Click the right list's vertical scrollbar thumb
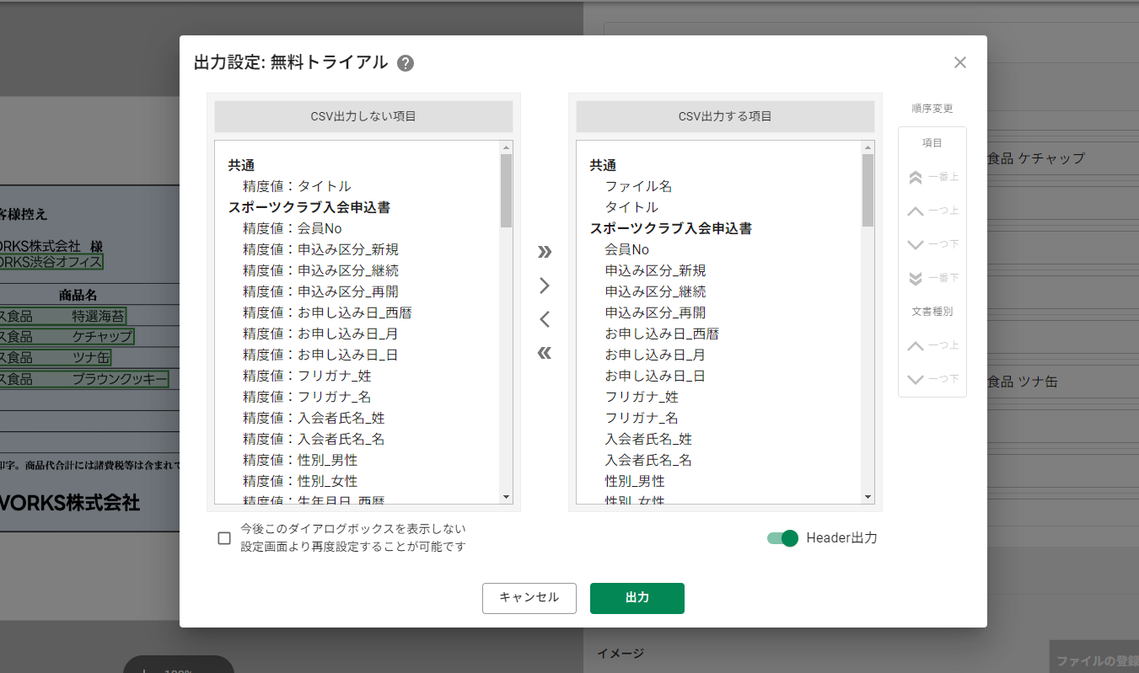Image resolution: width=1139 pixels, height=673 pixels. [x=868, y=190]
